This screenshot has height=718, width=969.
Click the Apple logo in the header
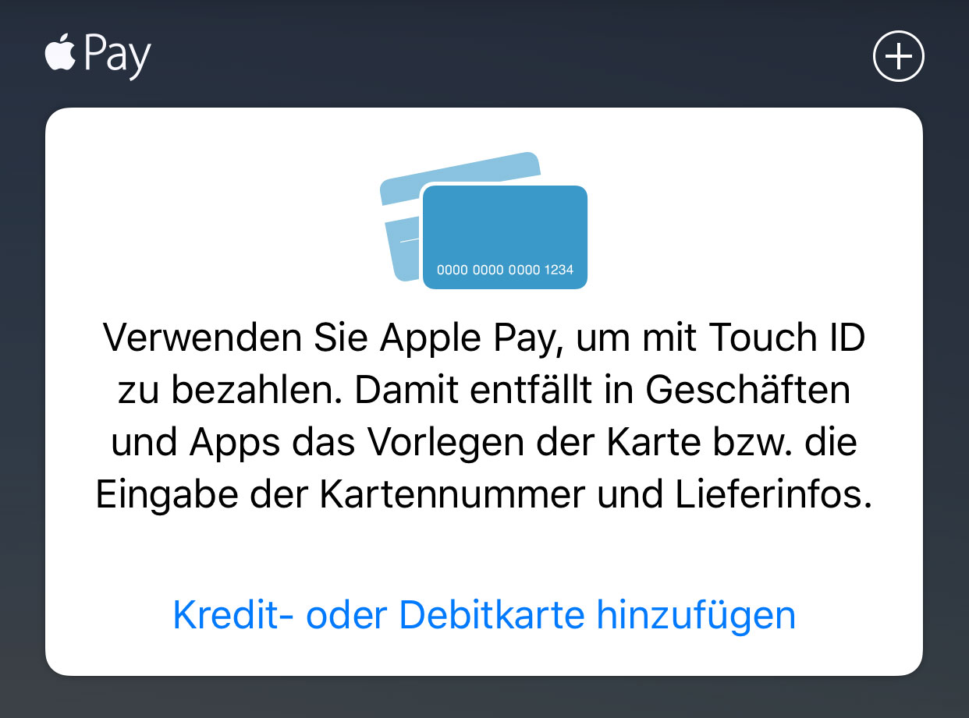[60, 52]
